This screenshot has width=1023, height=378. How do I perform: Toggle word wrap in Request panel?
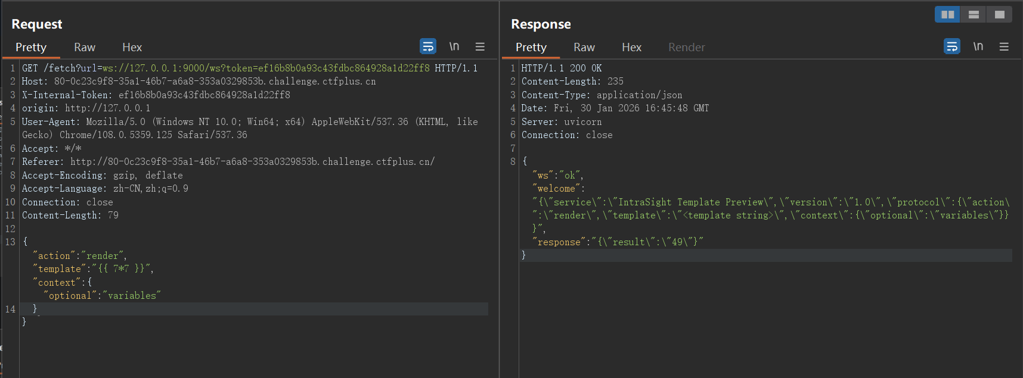pos(427,46)
